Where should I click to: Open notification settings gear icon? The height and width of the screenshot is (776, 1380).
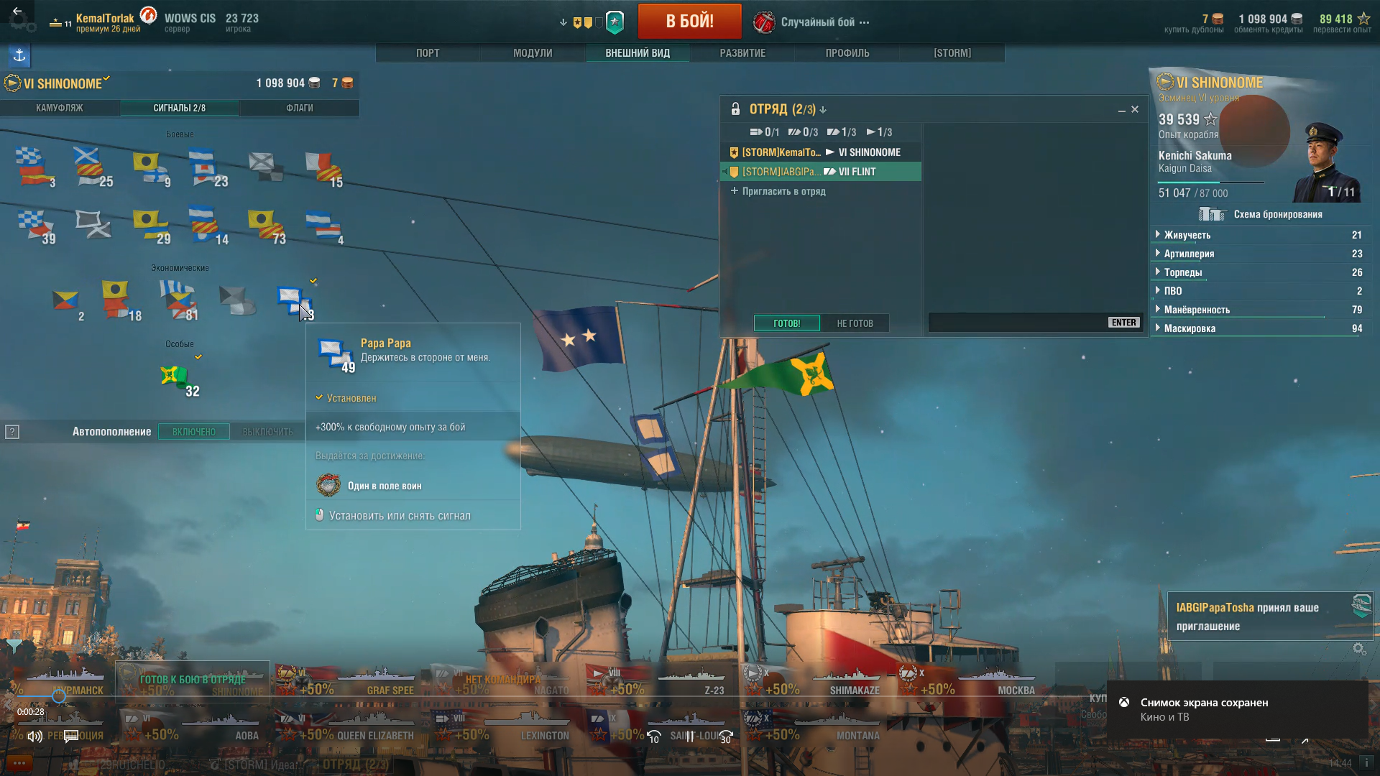click(1359, 649)
